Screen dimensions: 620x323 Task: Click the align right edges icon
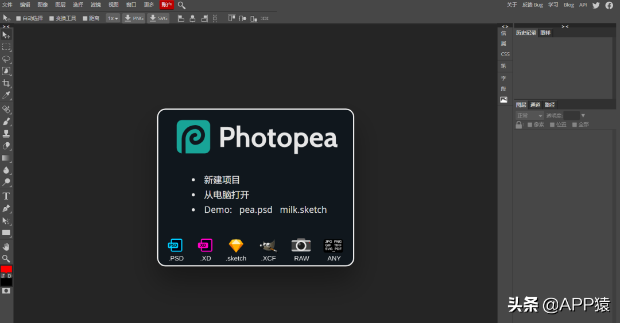(x=204, y=18)
